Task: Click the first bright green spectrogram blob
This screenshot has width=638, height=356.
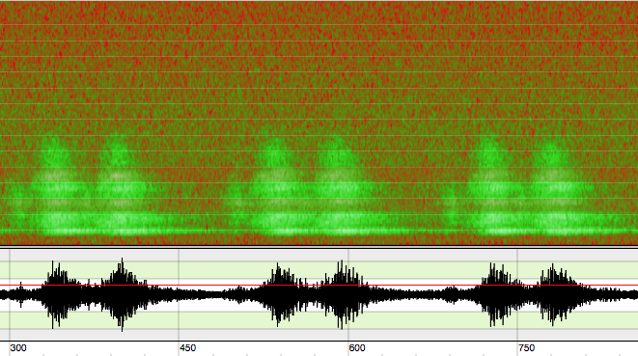Action: pos(57,191)
